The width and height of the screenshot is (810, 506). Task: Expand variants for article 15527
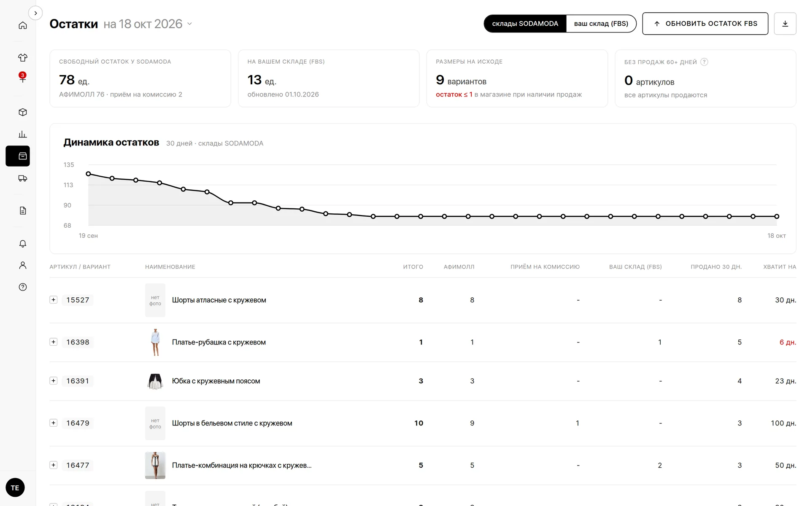point(54,300)
